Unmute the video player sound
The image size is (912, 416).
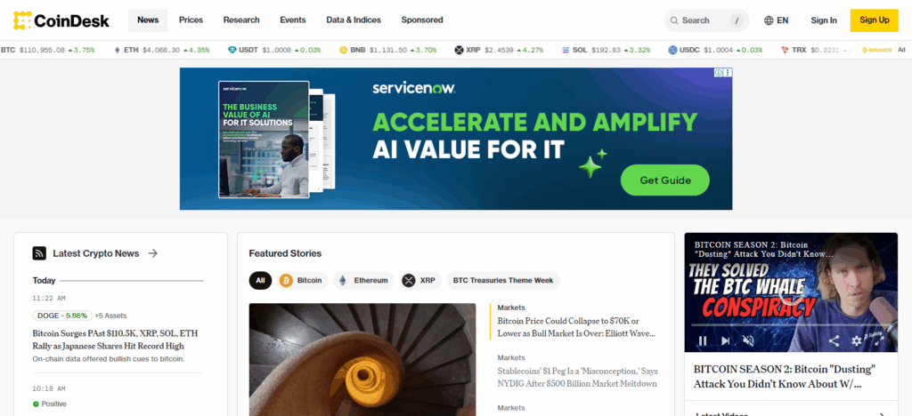(x=748, y=340)
